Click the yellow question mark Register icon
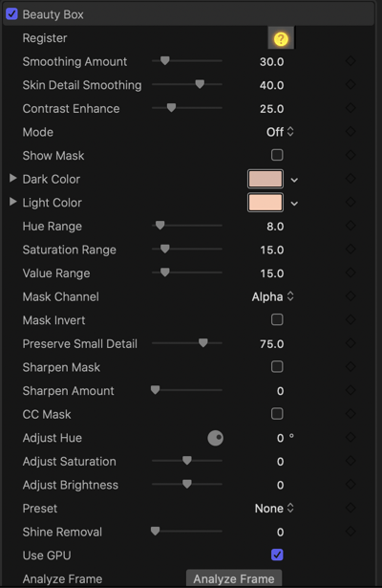The image size is (382, 588). (x=281, y=38)
